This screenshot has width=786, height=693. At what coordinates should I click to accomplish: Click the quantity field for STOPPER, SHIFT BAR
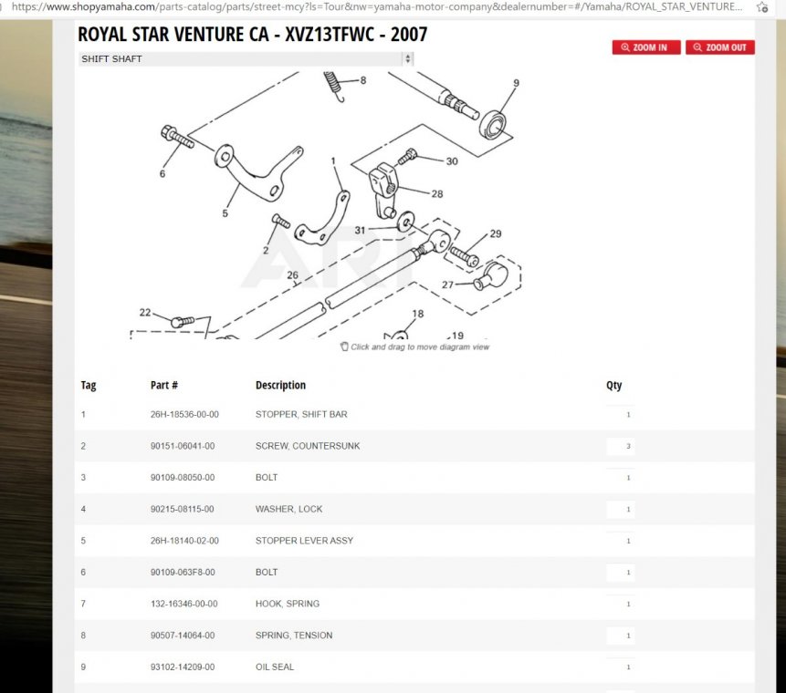[x=621, y=415]
